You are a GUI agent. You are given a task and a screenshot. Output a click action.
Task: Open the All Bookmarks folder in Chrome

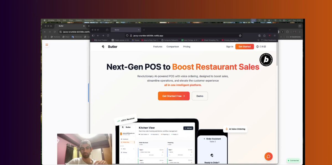pos(294,37)
